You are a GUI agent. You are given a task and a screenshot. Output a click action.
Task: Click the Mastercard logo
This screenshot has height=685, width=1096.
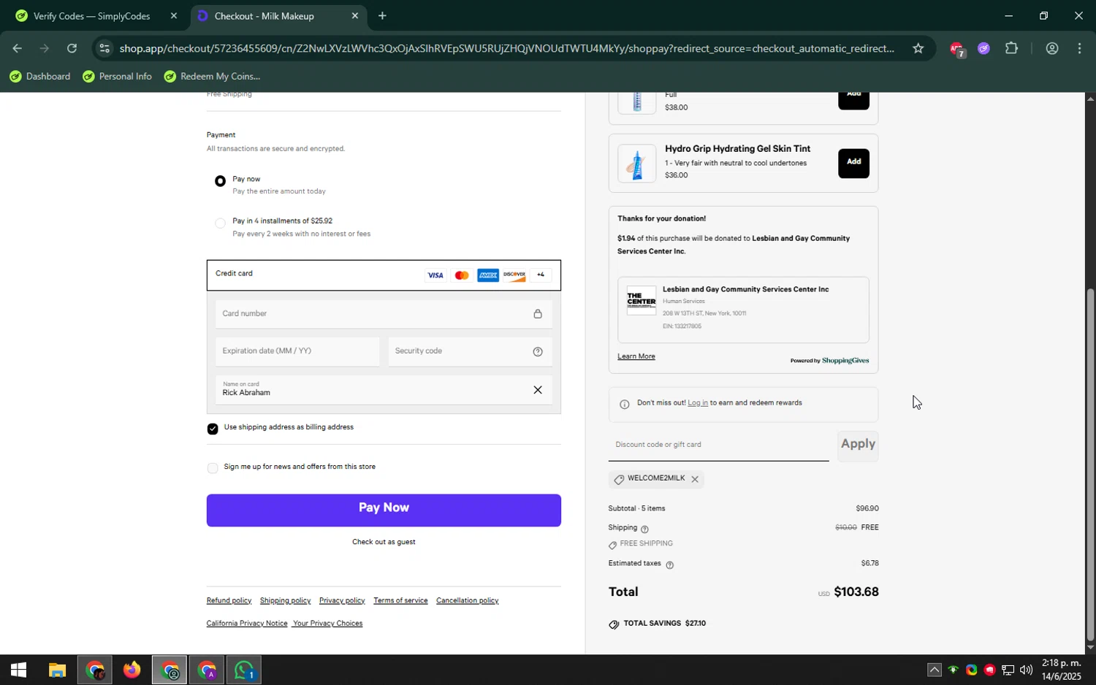tap(462, 275)
